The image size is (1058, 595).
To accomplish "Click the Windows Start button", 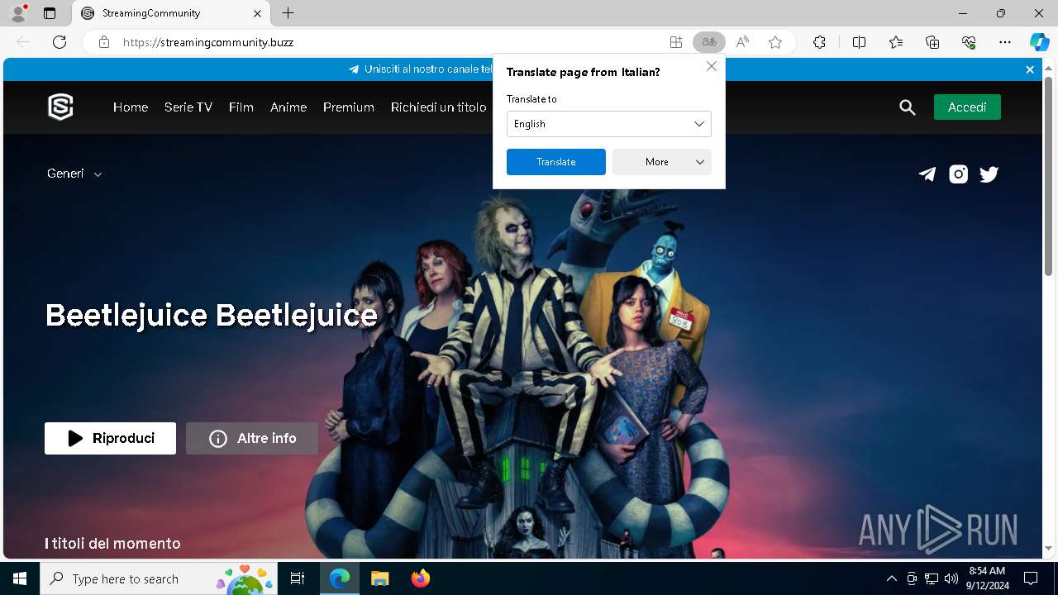I will pos(20,578).
